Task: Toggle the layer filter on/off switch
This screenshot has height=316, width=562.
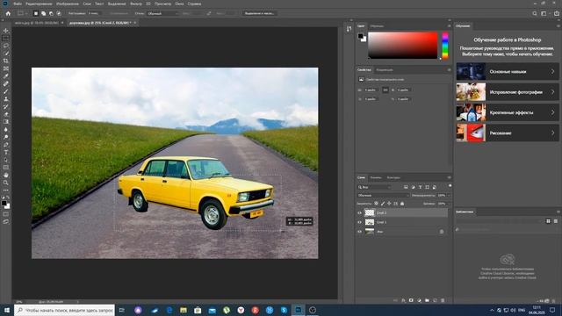Action: (450, 186)
